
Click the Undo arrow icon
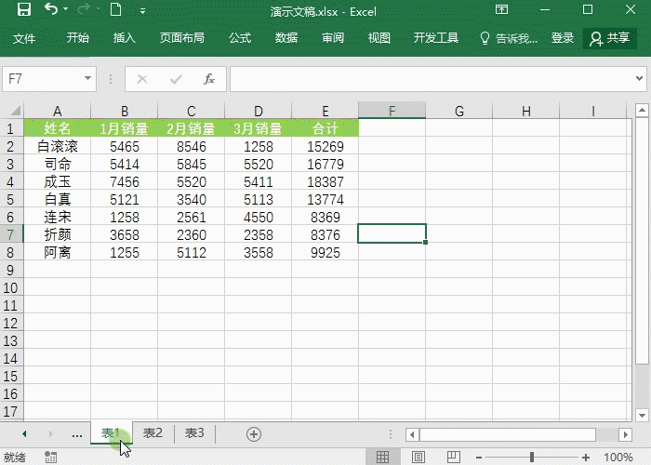pyautogui.click(x=49, y=10)
